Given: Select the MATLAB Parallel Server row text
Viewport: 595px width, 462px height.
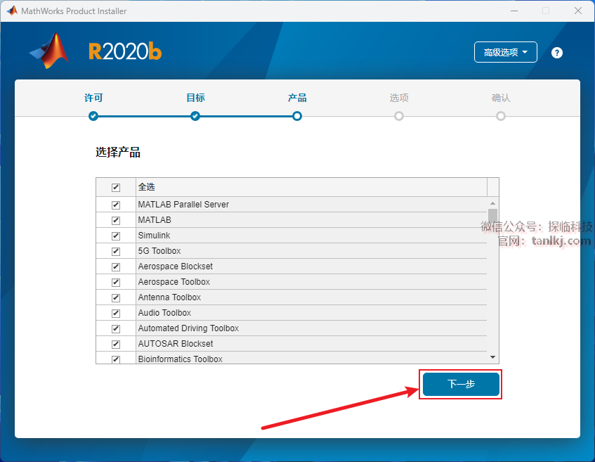Looking at the screenshot, I should (183, 205).
